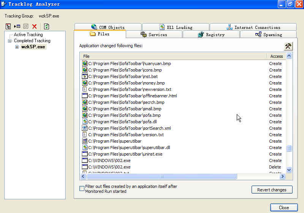Viewport: 304px width, 213px height.
Task: Switch to the Registry tab
Action: (x=211, y=35)
